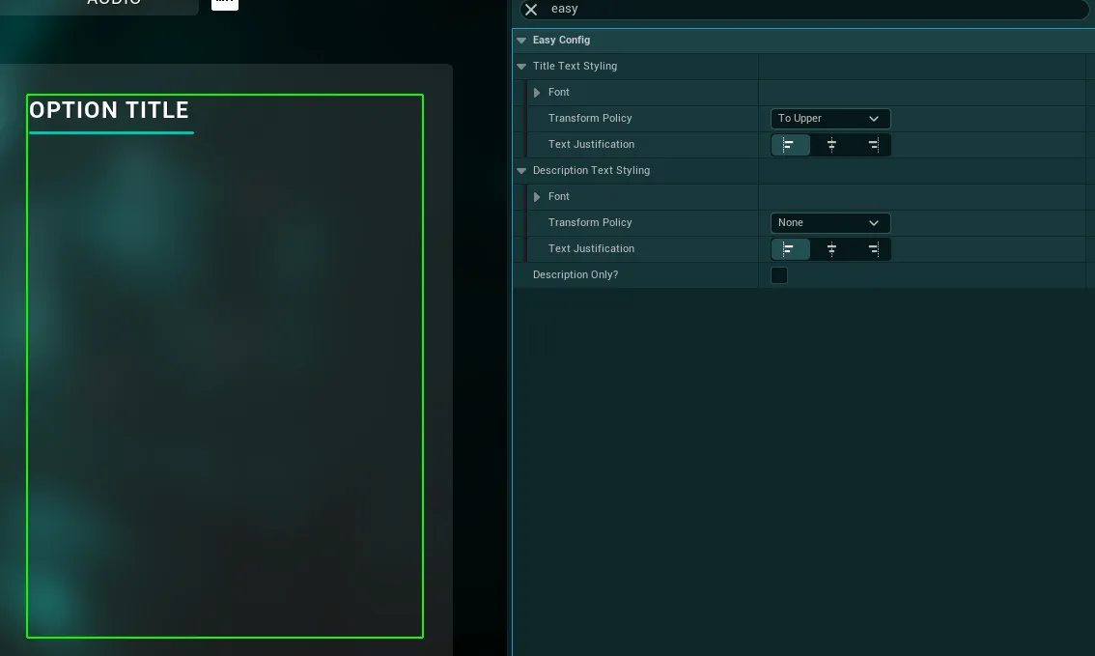Open Description Transform Policy dropdown showing None

[x=830, y=223]
